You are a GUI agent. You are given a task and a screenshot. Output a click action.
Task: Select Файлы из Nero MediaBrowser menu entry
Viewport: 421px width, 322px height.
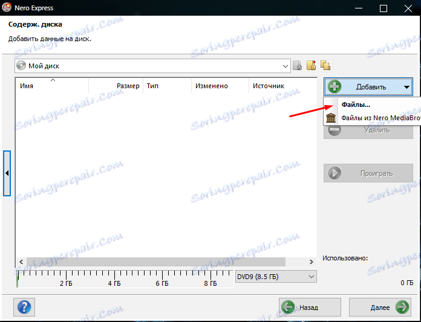(x=372, y=118)
